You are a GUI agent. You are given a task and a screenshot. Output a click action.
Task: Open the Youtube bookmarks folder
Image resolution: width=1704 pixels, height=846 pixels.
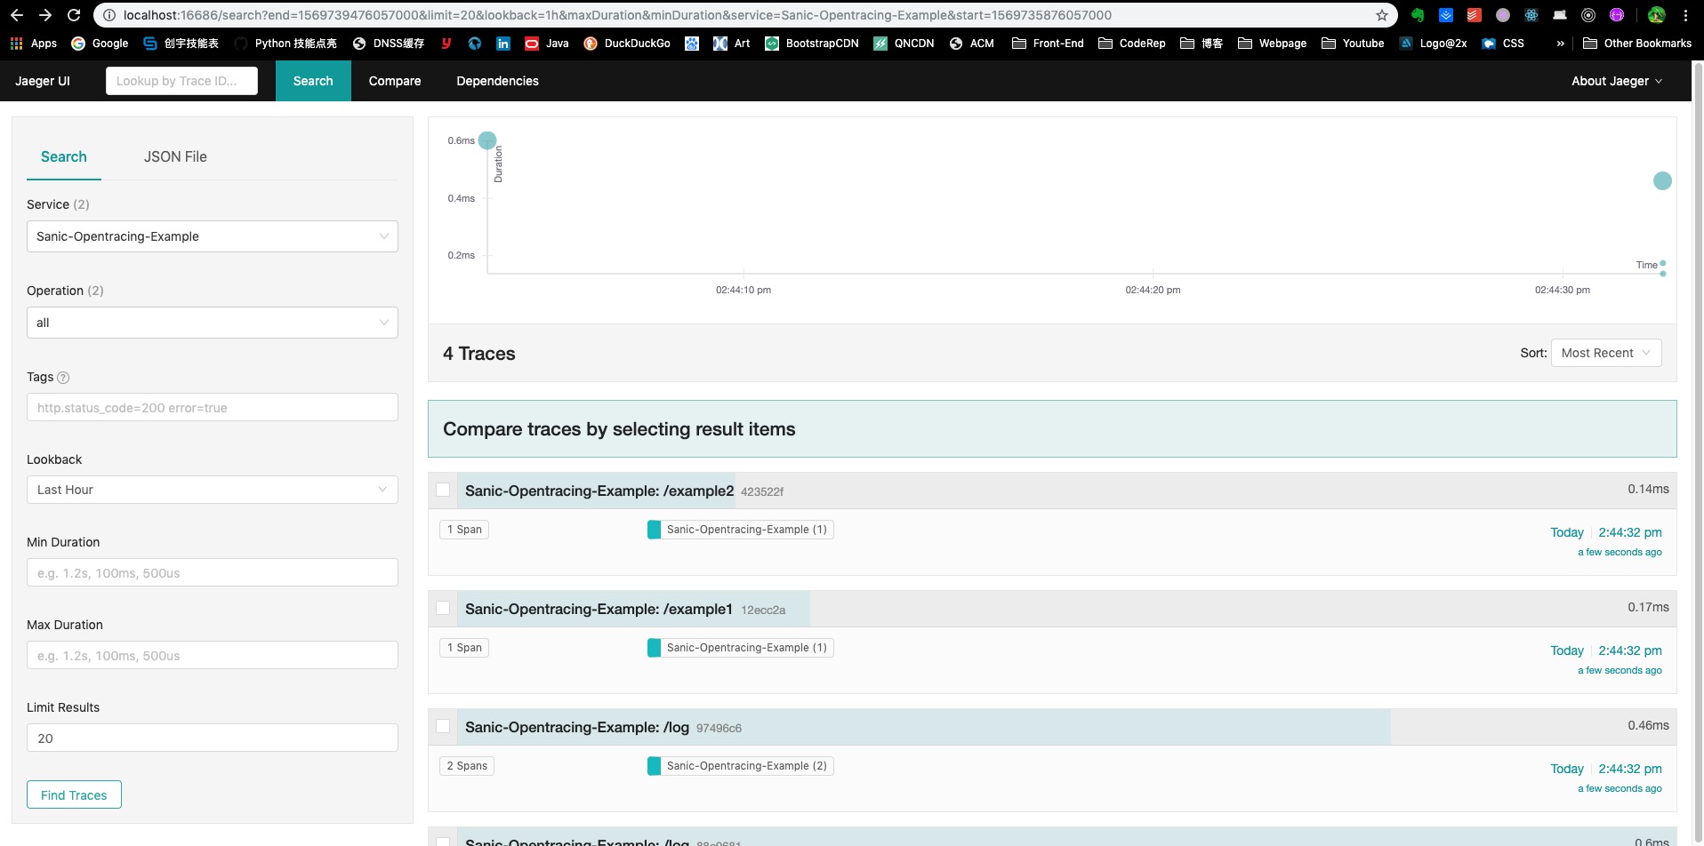pos(1353,43)
